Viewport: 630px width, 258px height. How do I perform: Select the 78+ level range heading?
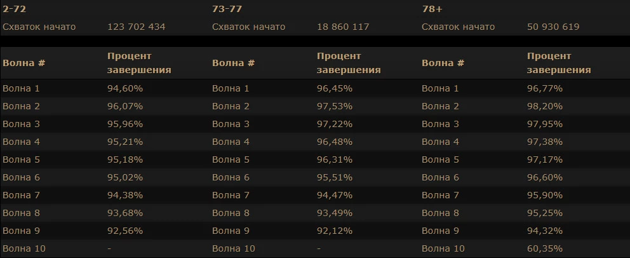click(432, 10)
